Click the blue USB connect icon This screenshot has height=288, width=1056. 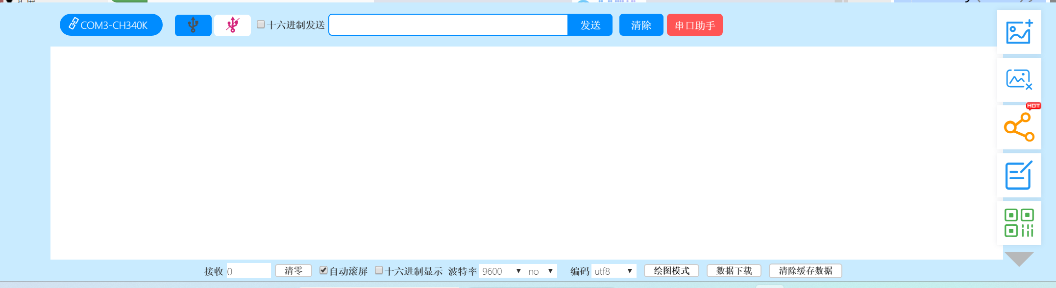[x=193, y=25]
